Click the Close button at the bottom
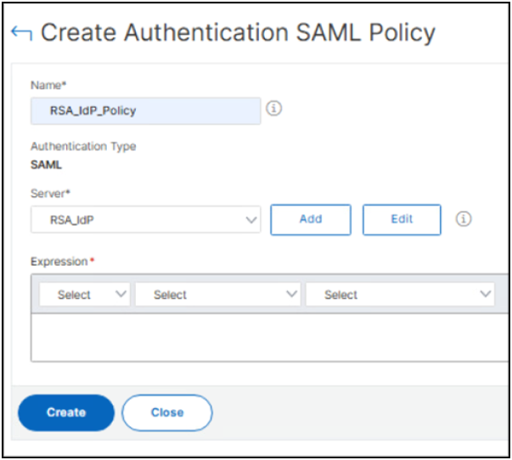 [167, 412]
